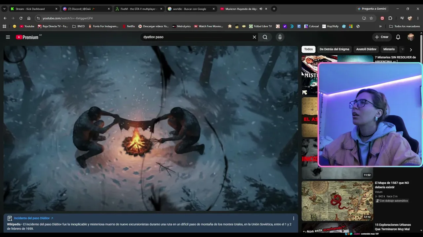This screenshot has width=423, height=237.
Task: Visit the Velum channel
Action: coord(379,192)
